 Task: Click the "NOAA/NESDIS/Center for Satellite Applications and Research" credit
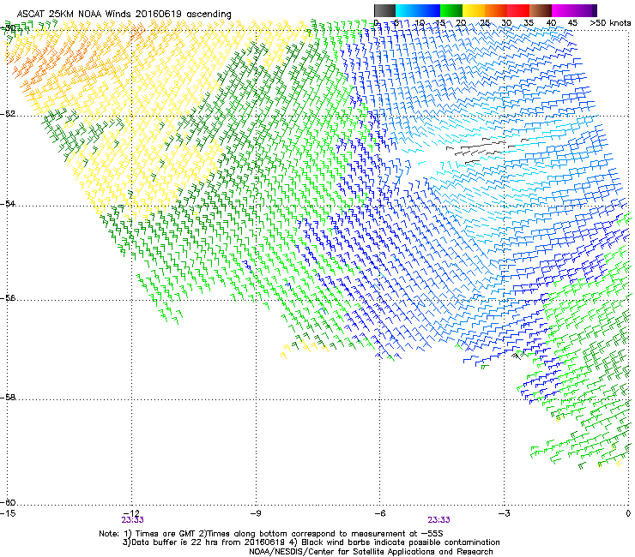click(x=371, y=552)
